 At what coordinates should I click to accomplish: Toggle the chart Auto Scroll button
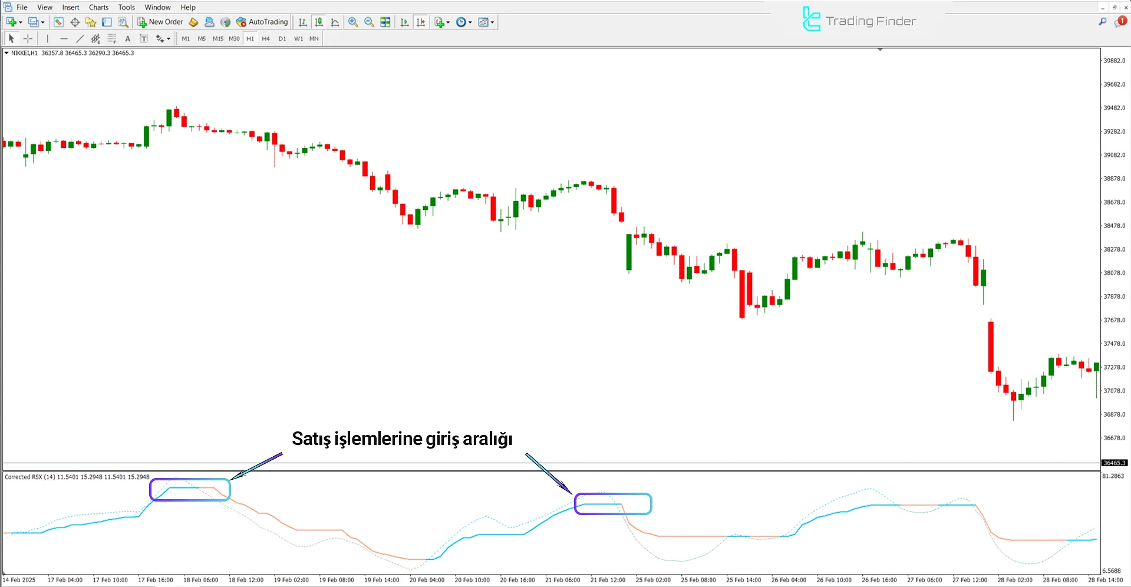[404, 22]
